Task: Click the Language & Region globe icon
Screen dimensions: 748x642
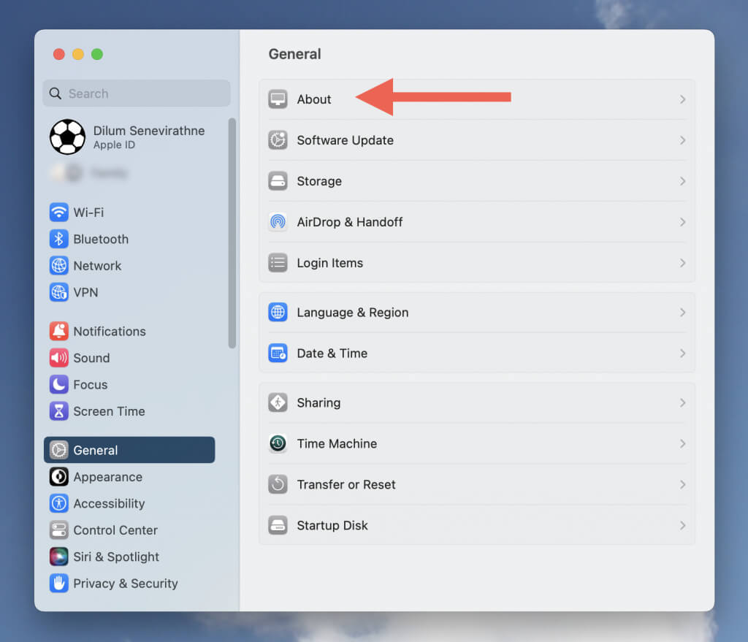Action: pyautogui.click(x=278, y=313)
